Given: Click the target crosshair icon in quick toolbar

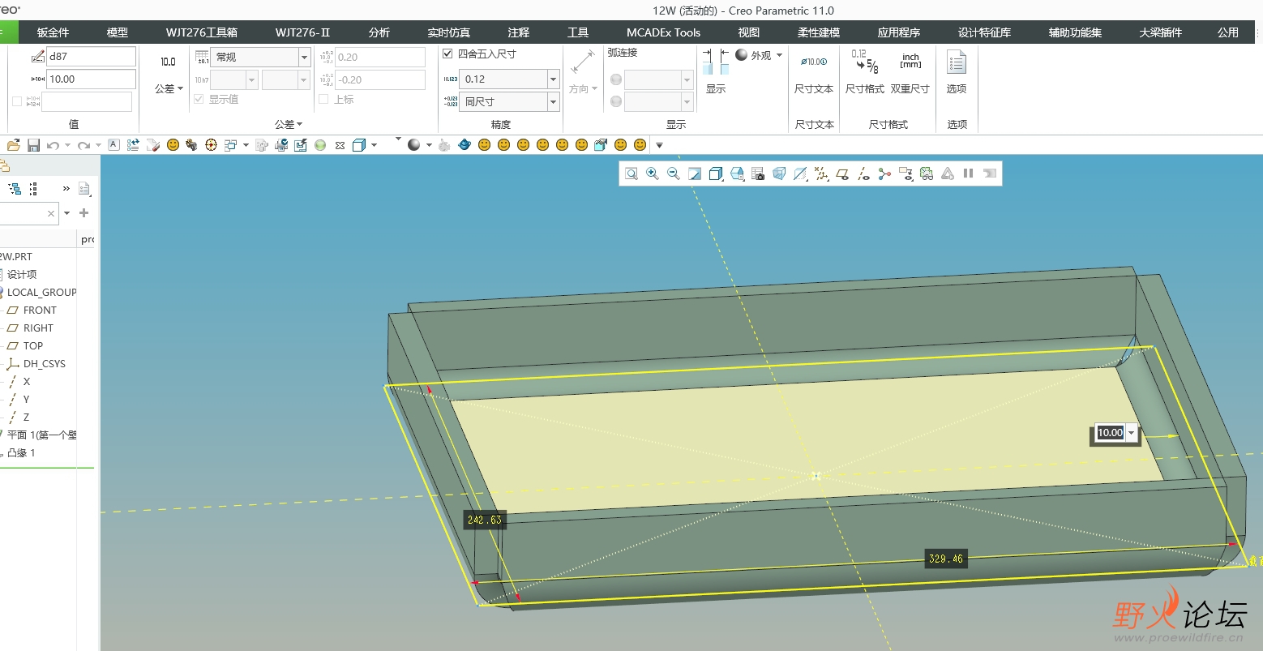Looking at the screenshot, I should pyautogui.click(x=212, y=145).
